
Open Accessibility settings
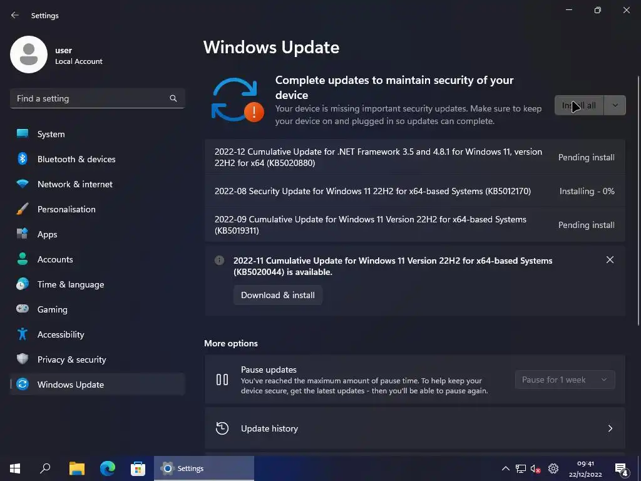click(x=98, y=334)
